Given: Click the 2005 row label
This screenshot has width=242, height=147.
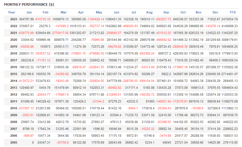Looking at the screenshot, I should coord(14,142).
